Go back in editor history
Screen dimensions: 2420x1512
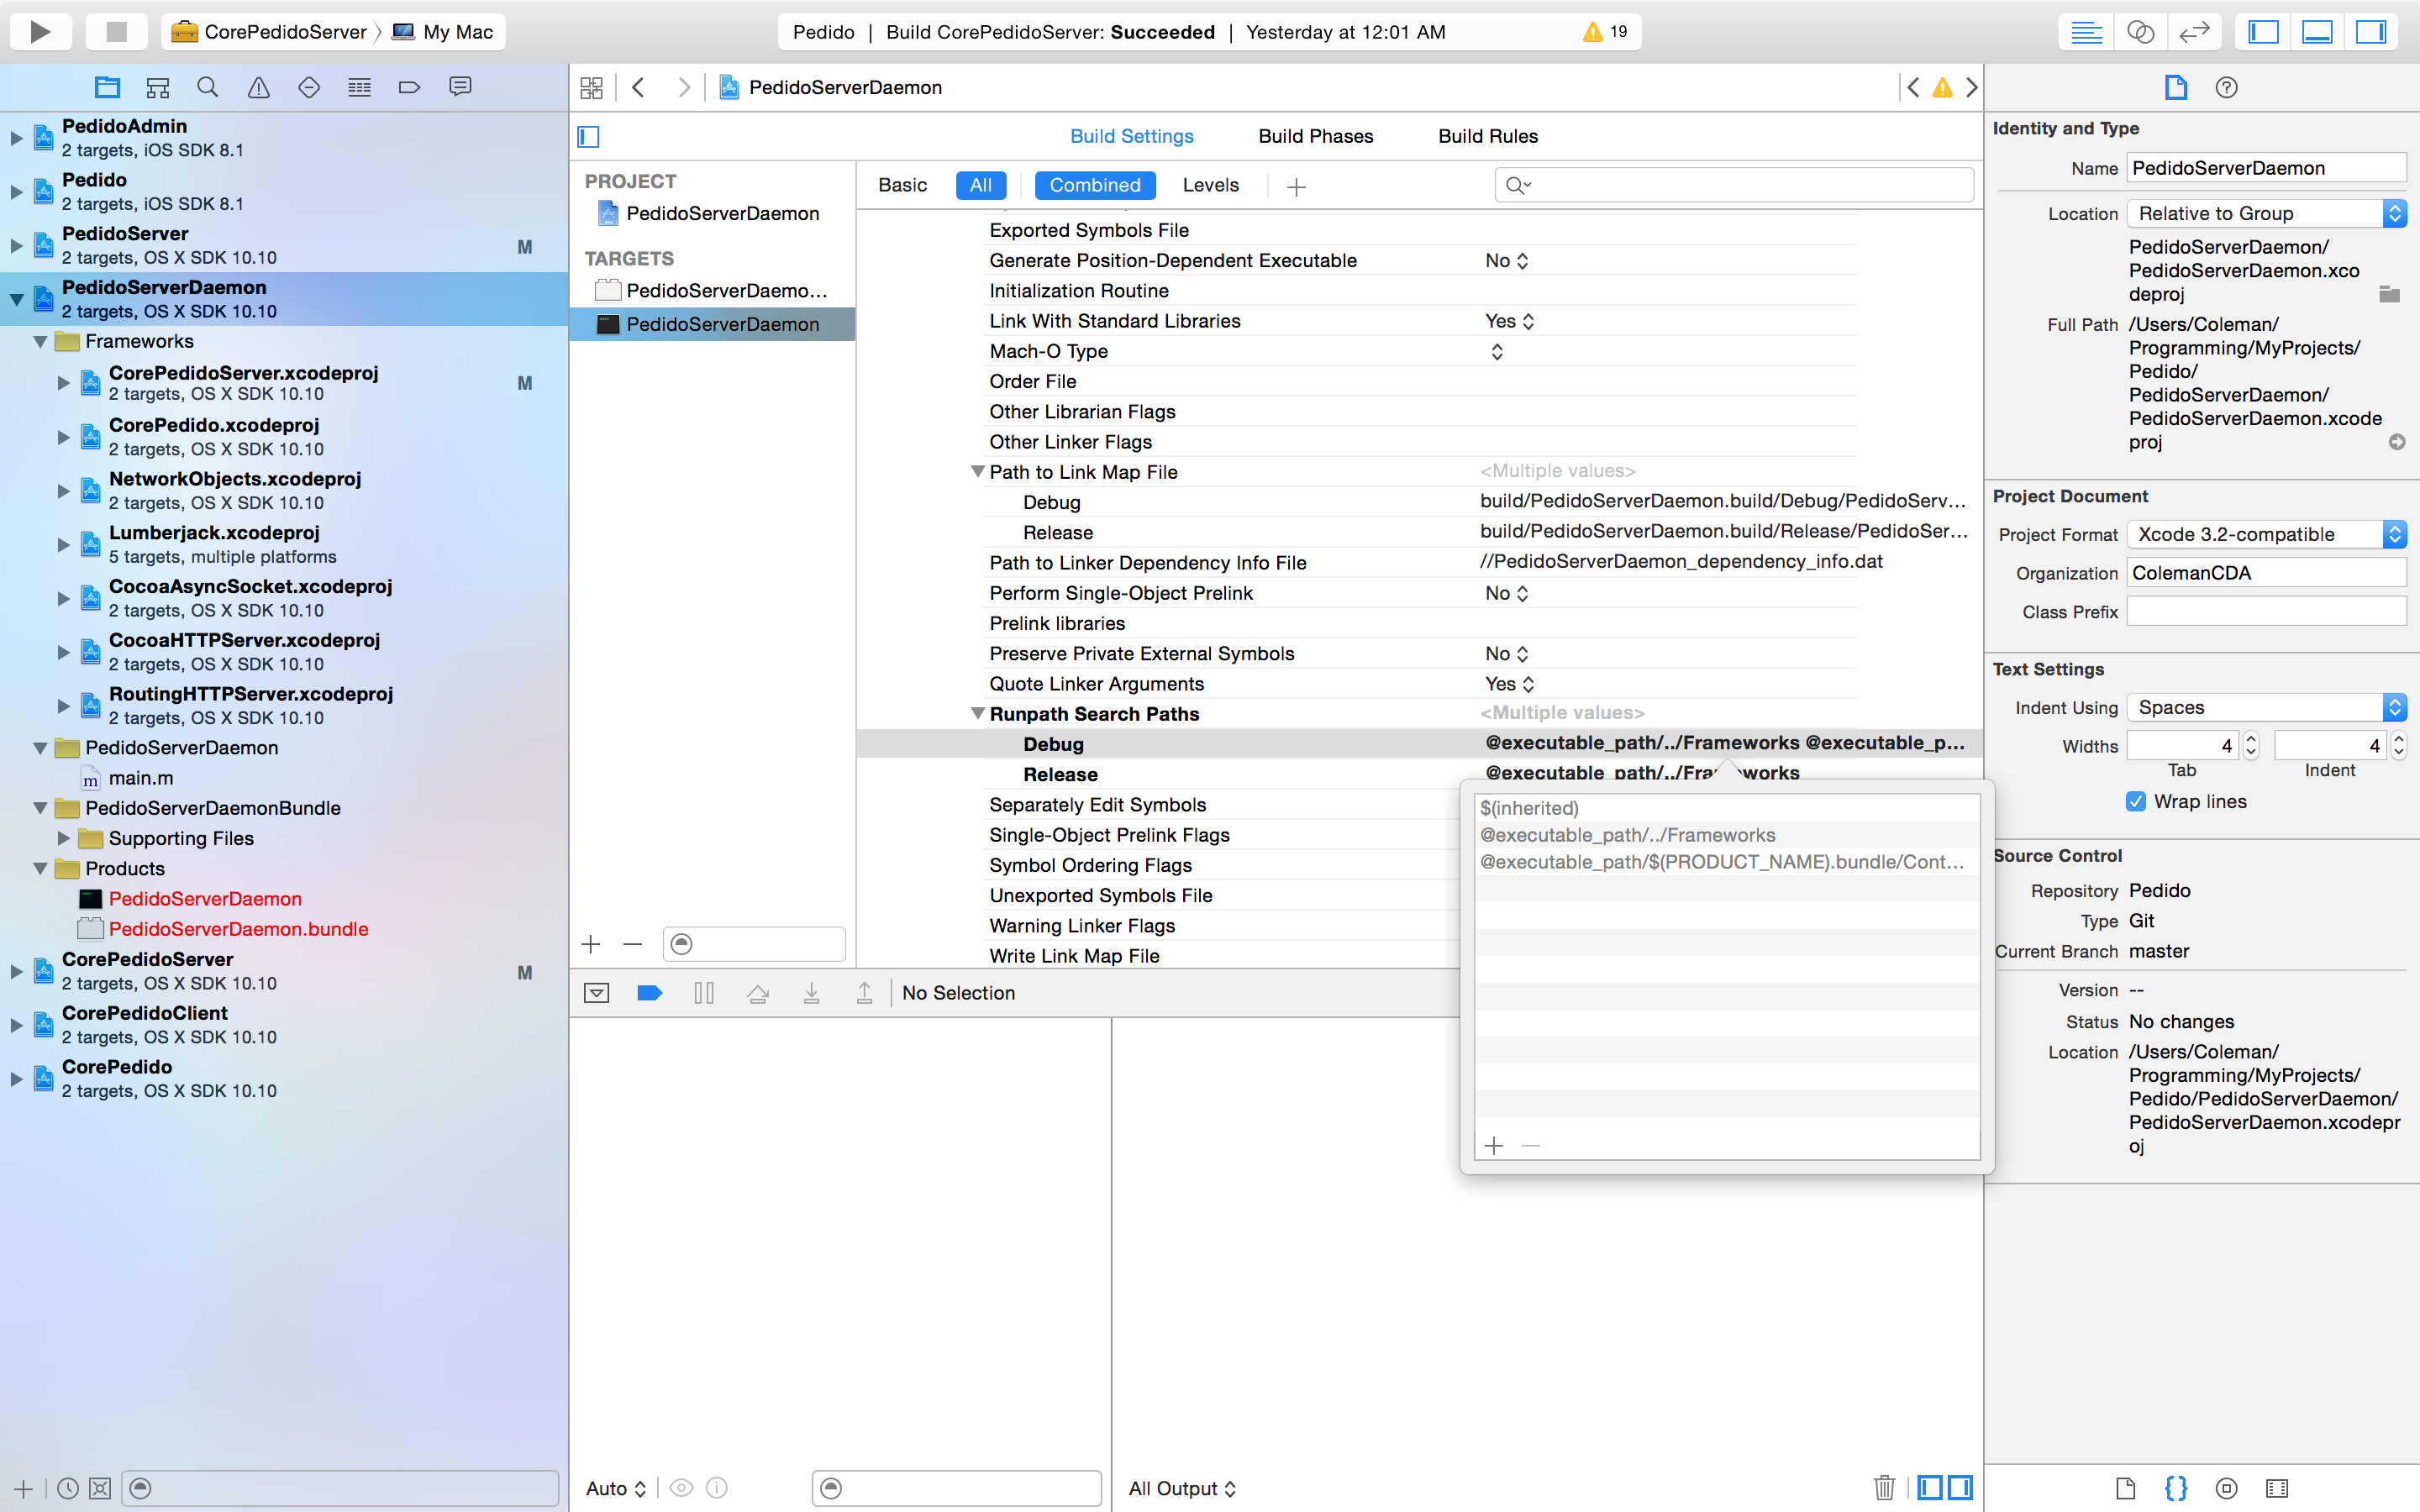pos(638,88)
